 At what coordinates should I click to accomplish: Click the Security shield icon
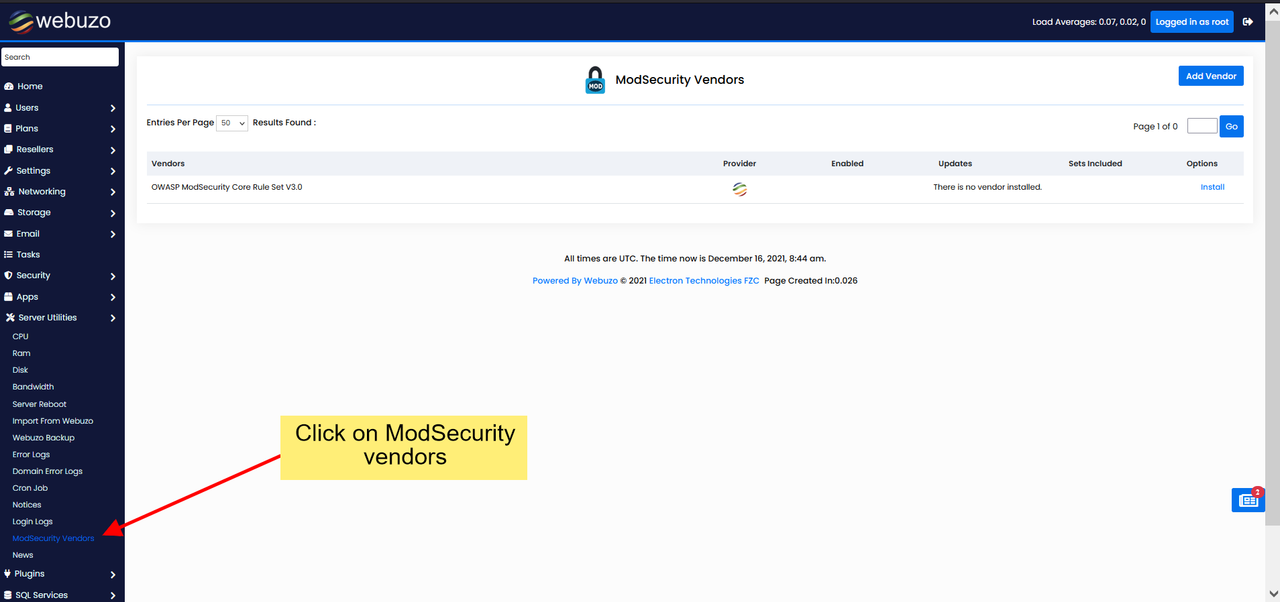tap(9, 276)
